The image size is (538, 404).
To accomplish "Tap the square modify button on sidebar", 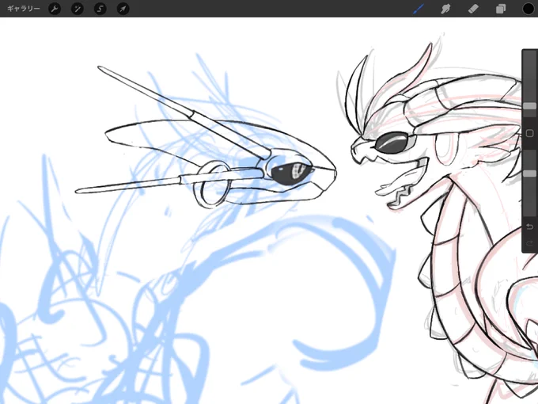I will point(530,133).
